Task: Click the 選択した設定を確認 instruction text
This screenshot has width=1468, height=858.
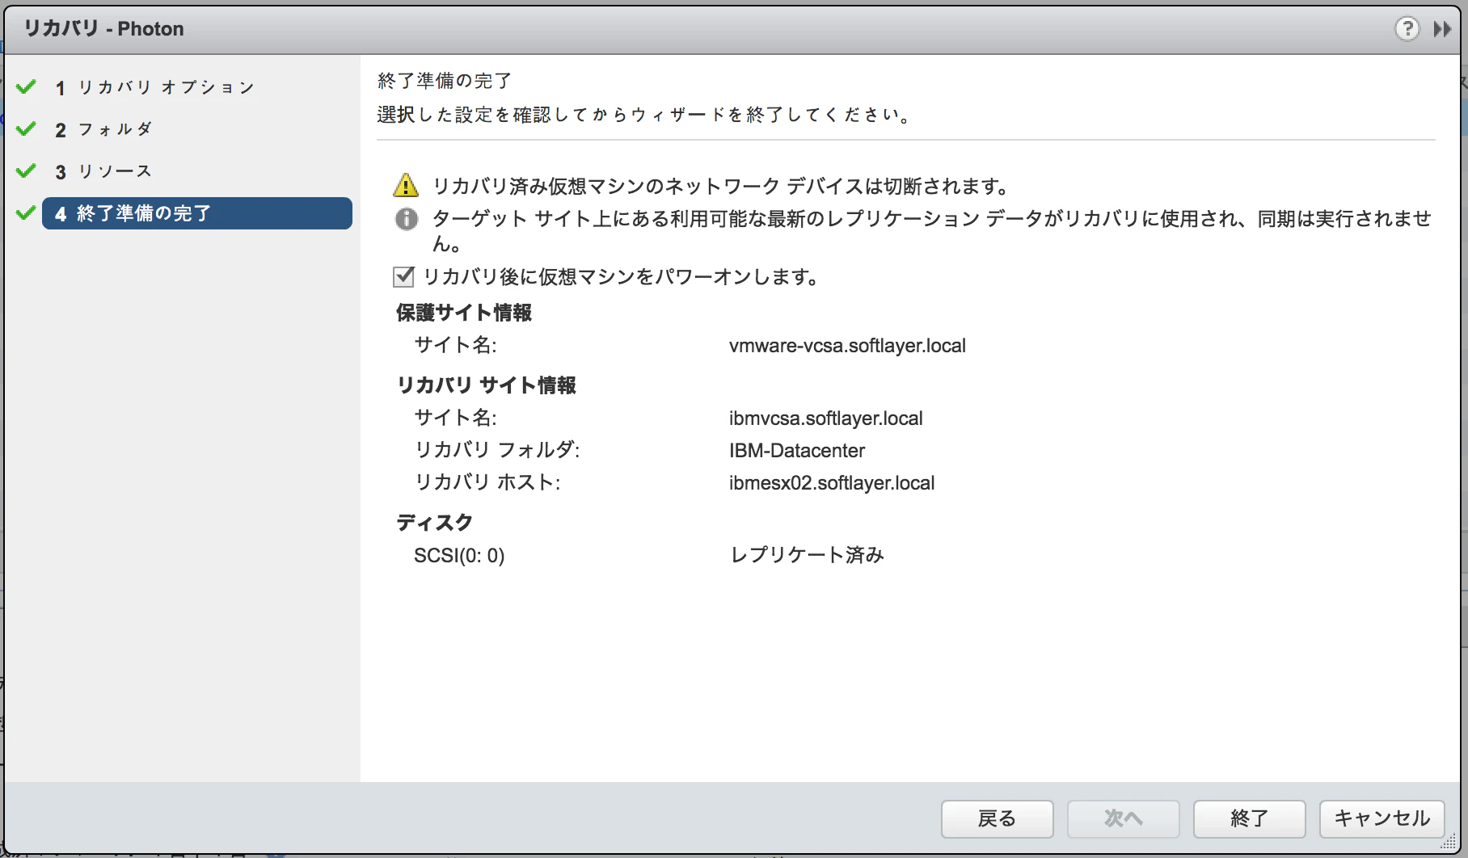Action: tap(645, 115)
